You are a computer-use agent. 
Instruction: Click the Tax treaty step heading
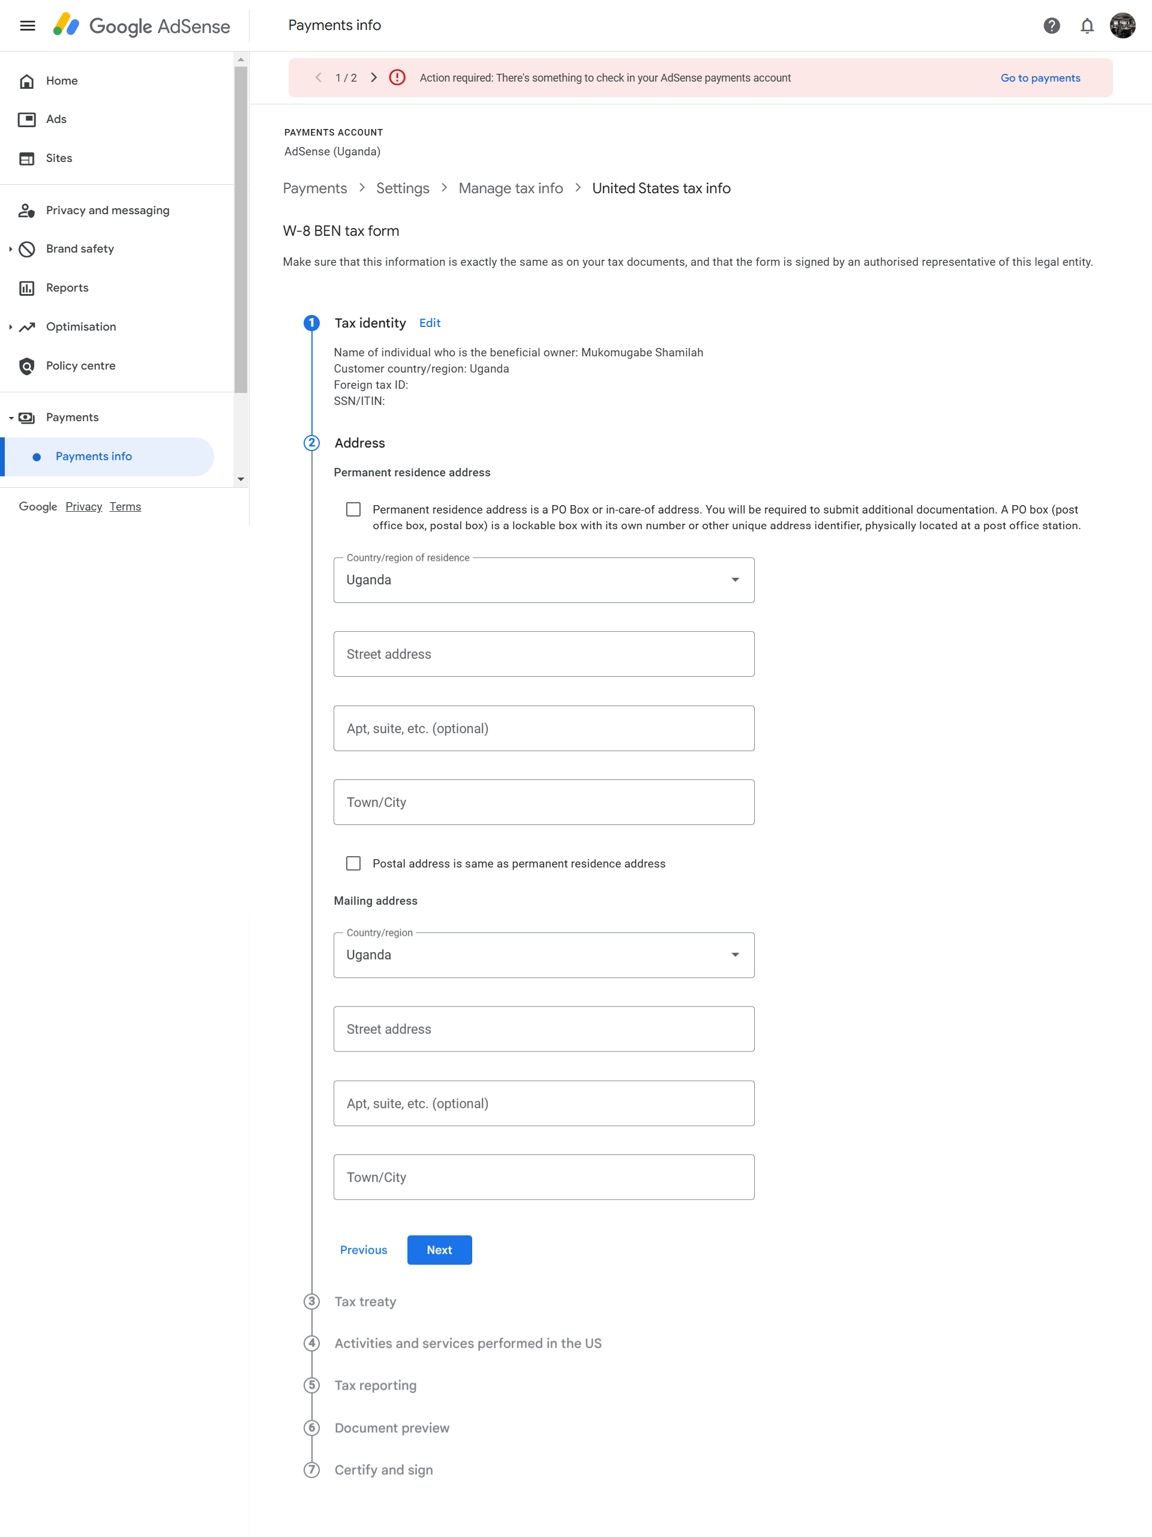pyautogui.click(x=365, y=1301)
